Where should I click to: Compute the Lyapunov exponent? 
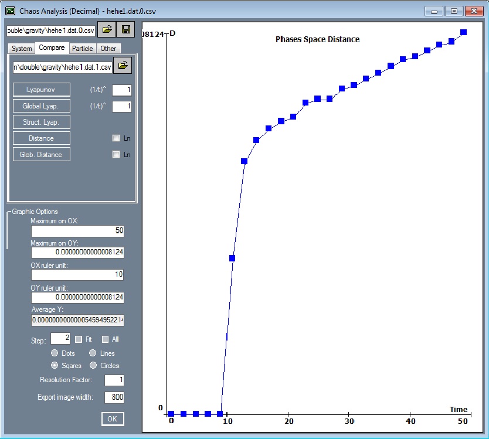pos(41,90)
